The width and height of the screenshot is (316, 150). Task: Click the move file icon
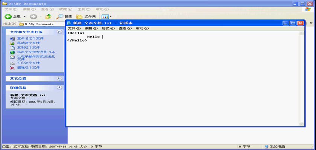(12, 43)
